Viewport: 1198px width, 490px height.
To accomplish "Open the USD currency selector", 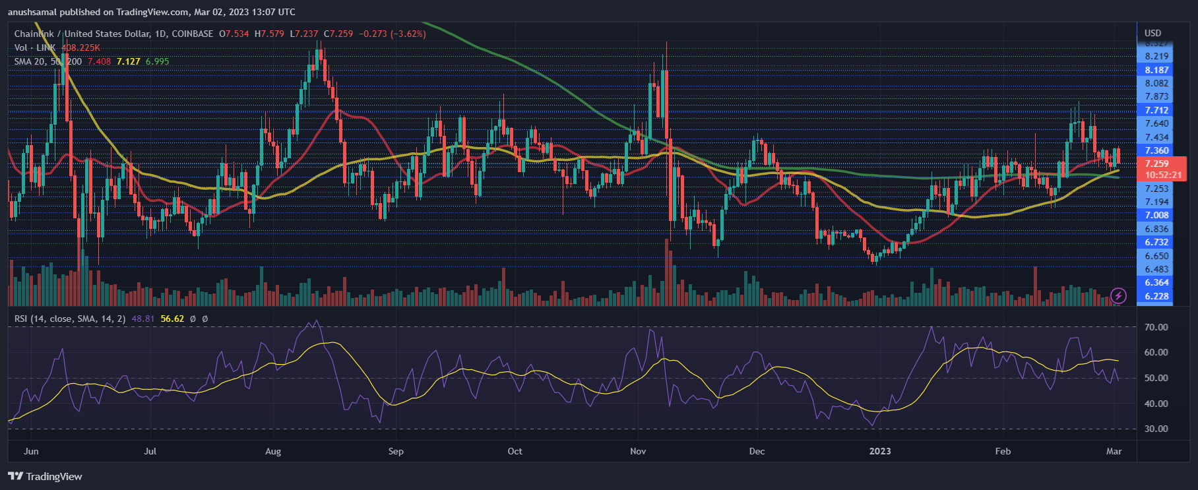I will 1152,33.
